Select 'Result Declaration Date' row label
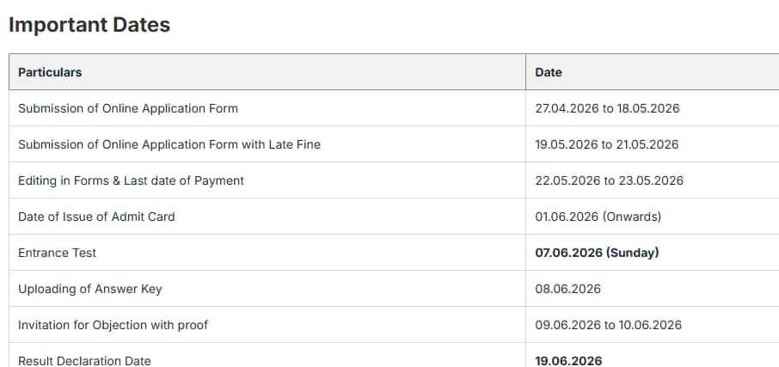Screen dimensions: 779x367 click(x=84, y=360)
